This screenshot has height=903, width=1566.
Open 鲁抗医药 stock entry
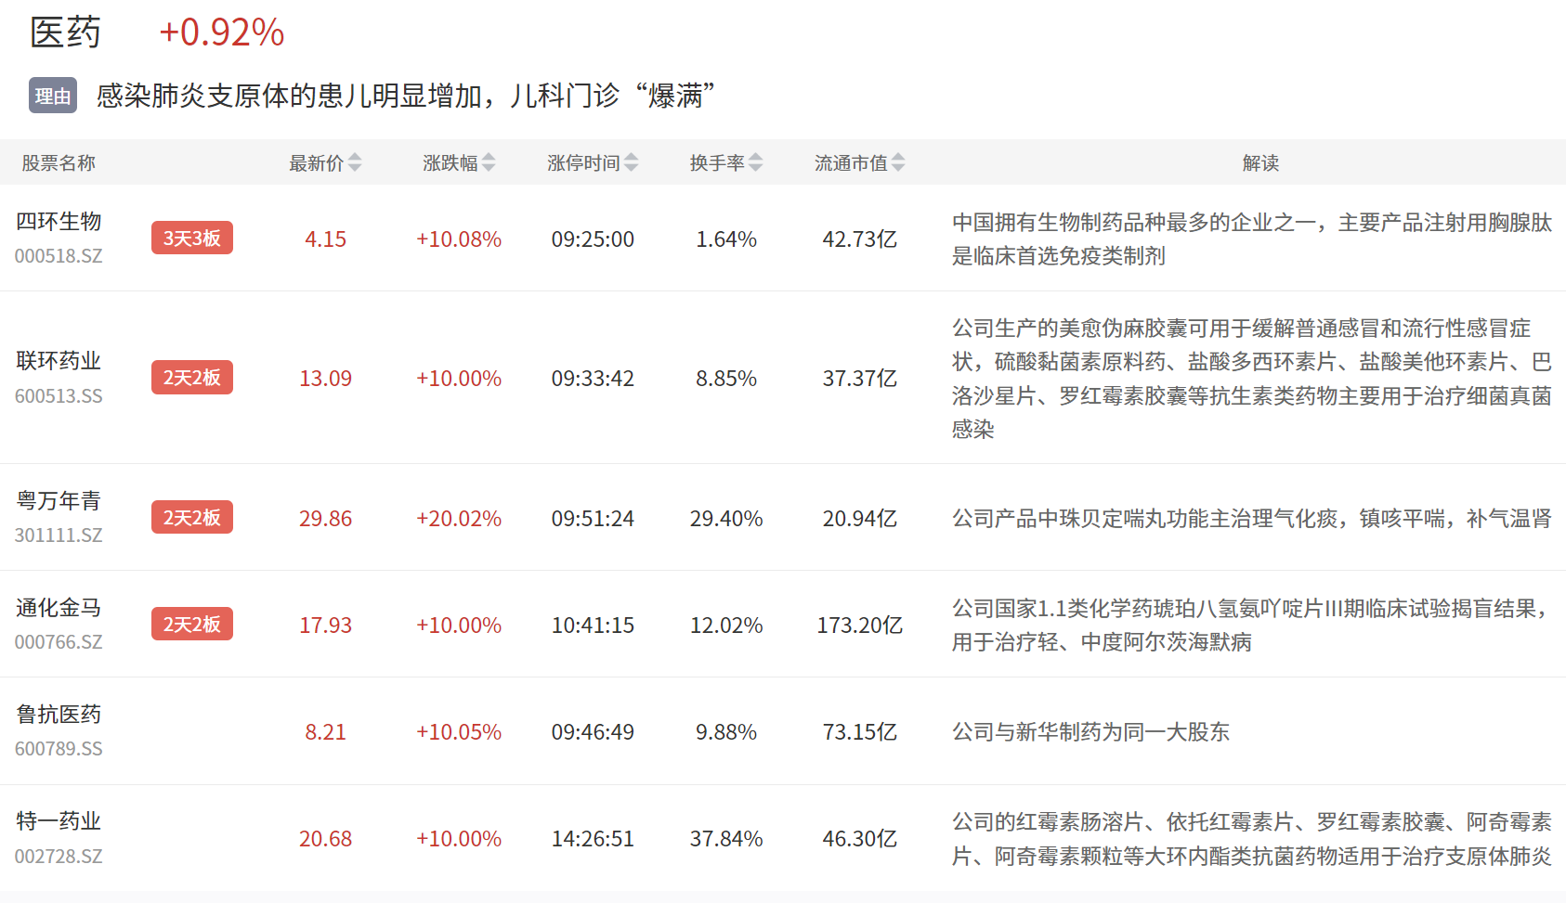[x=59, y=715]
